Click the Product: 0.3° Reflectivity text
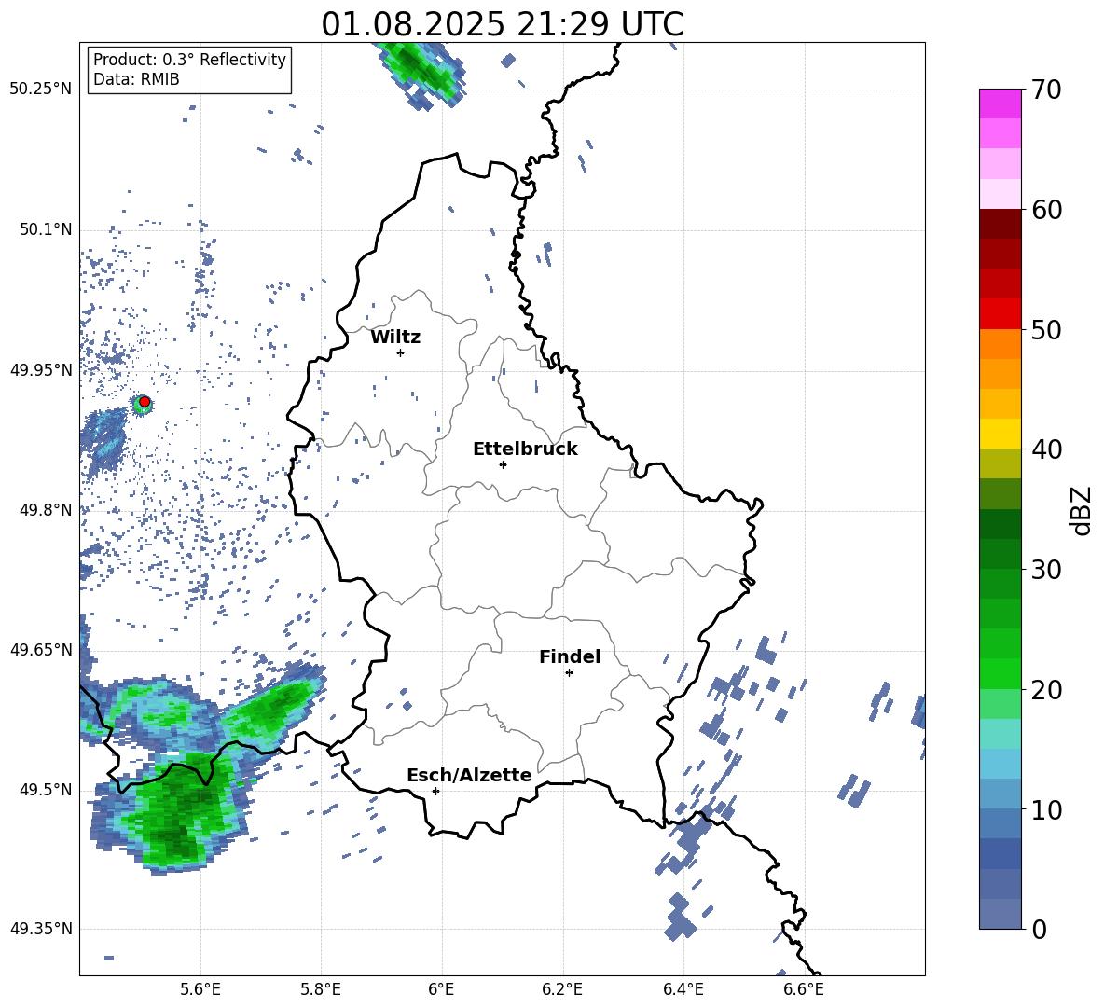Viewport: 1104px width, 1008px height. (190, 60)
